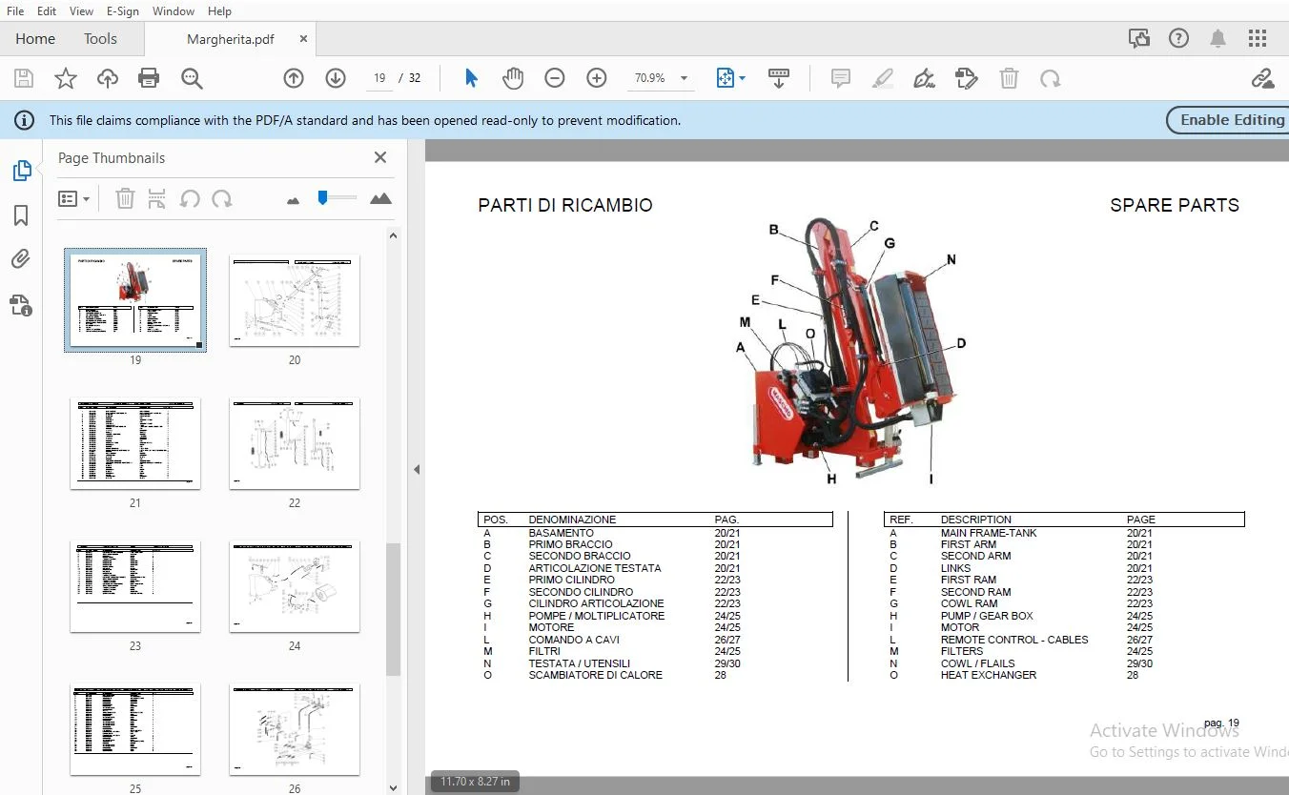1289x795 pixels.
Task: Select page 21 thumbnail
Action: 135,444
